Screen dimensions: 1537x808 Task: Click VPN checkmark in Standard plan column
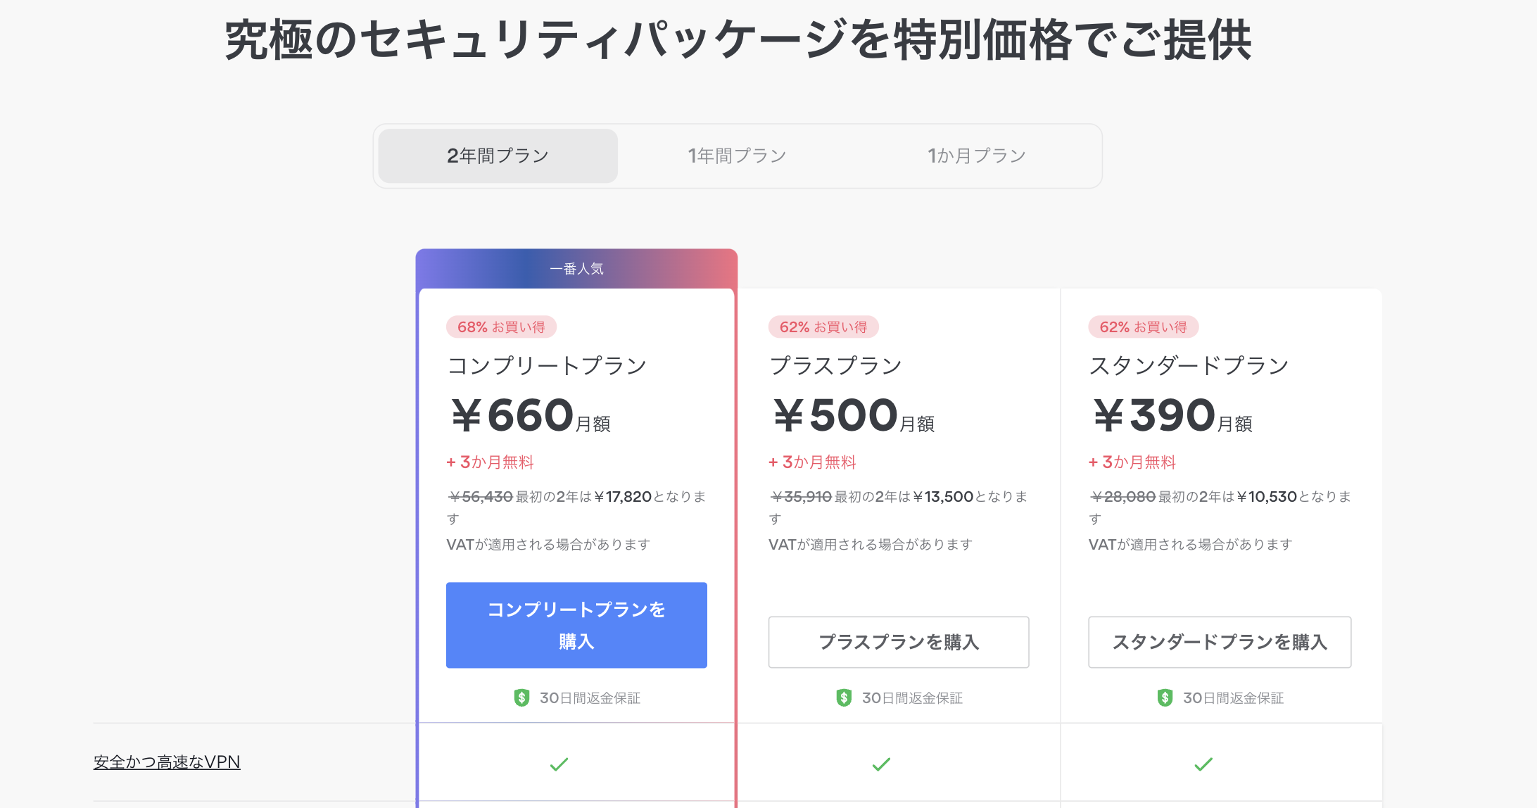coord(1203,764)
